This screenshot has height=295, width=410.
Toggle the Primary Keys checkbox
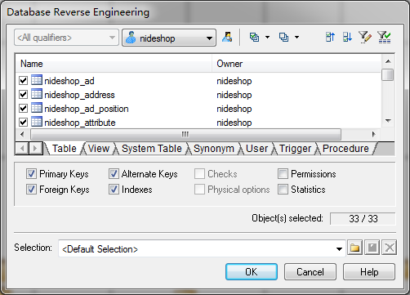tap(31, 173)
